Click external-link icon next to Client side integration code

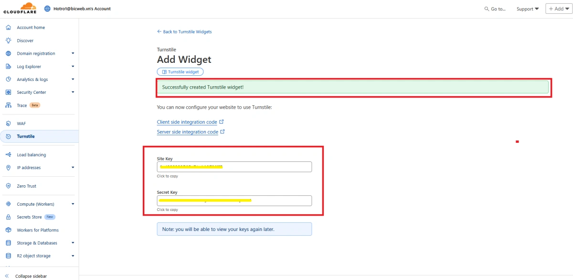pyautogui.click(x=222, y=122)
